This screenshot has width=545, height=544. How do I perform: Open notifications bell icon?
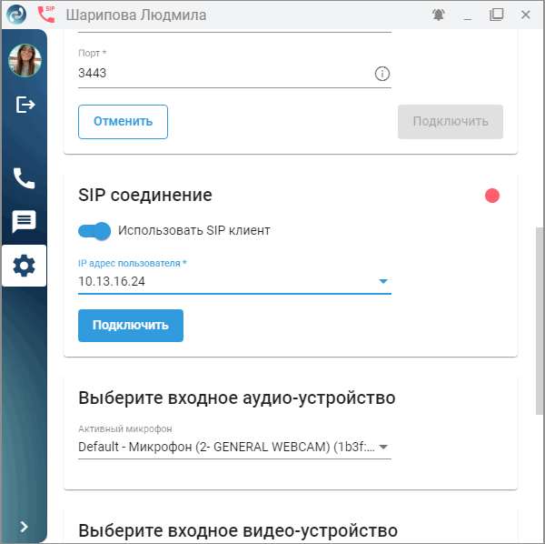[x=439, y=15]
